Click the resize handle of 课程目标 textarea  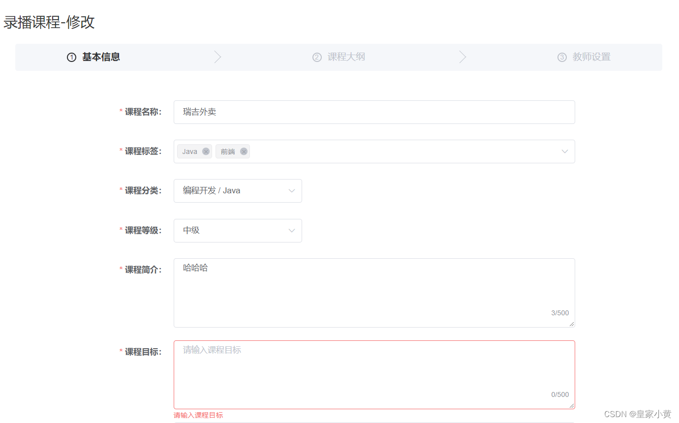tap(572, 406)
